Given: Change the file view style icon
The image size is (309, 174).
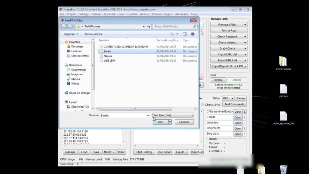Looking at the screenshot, I should tap(172, 34).
